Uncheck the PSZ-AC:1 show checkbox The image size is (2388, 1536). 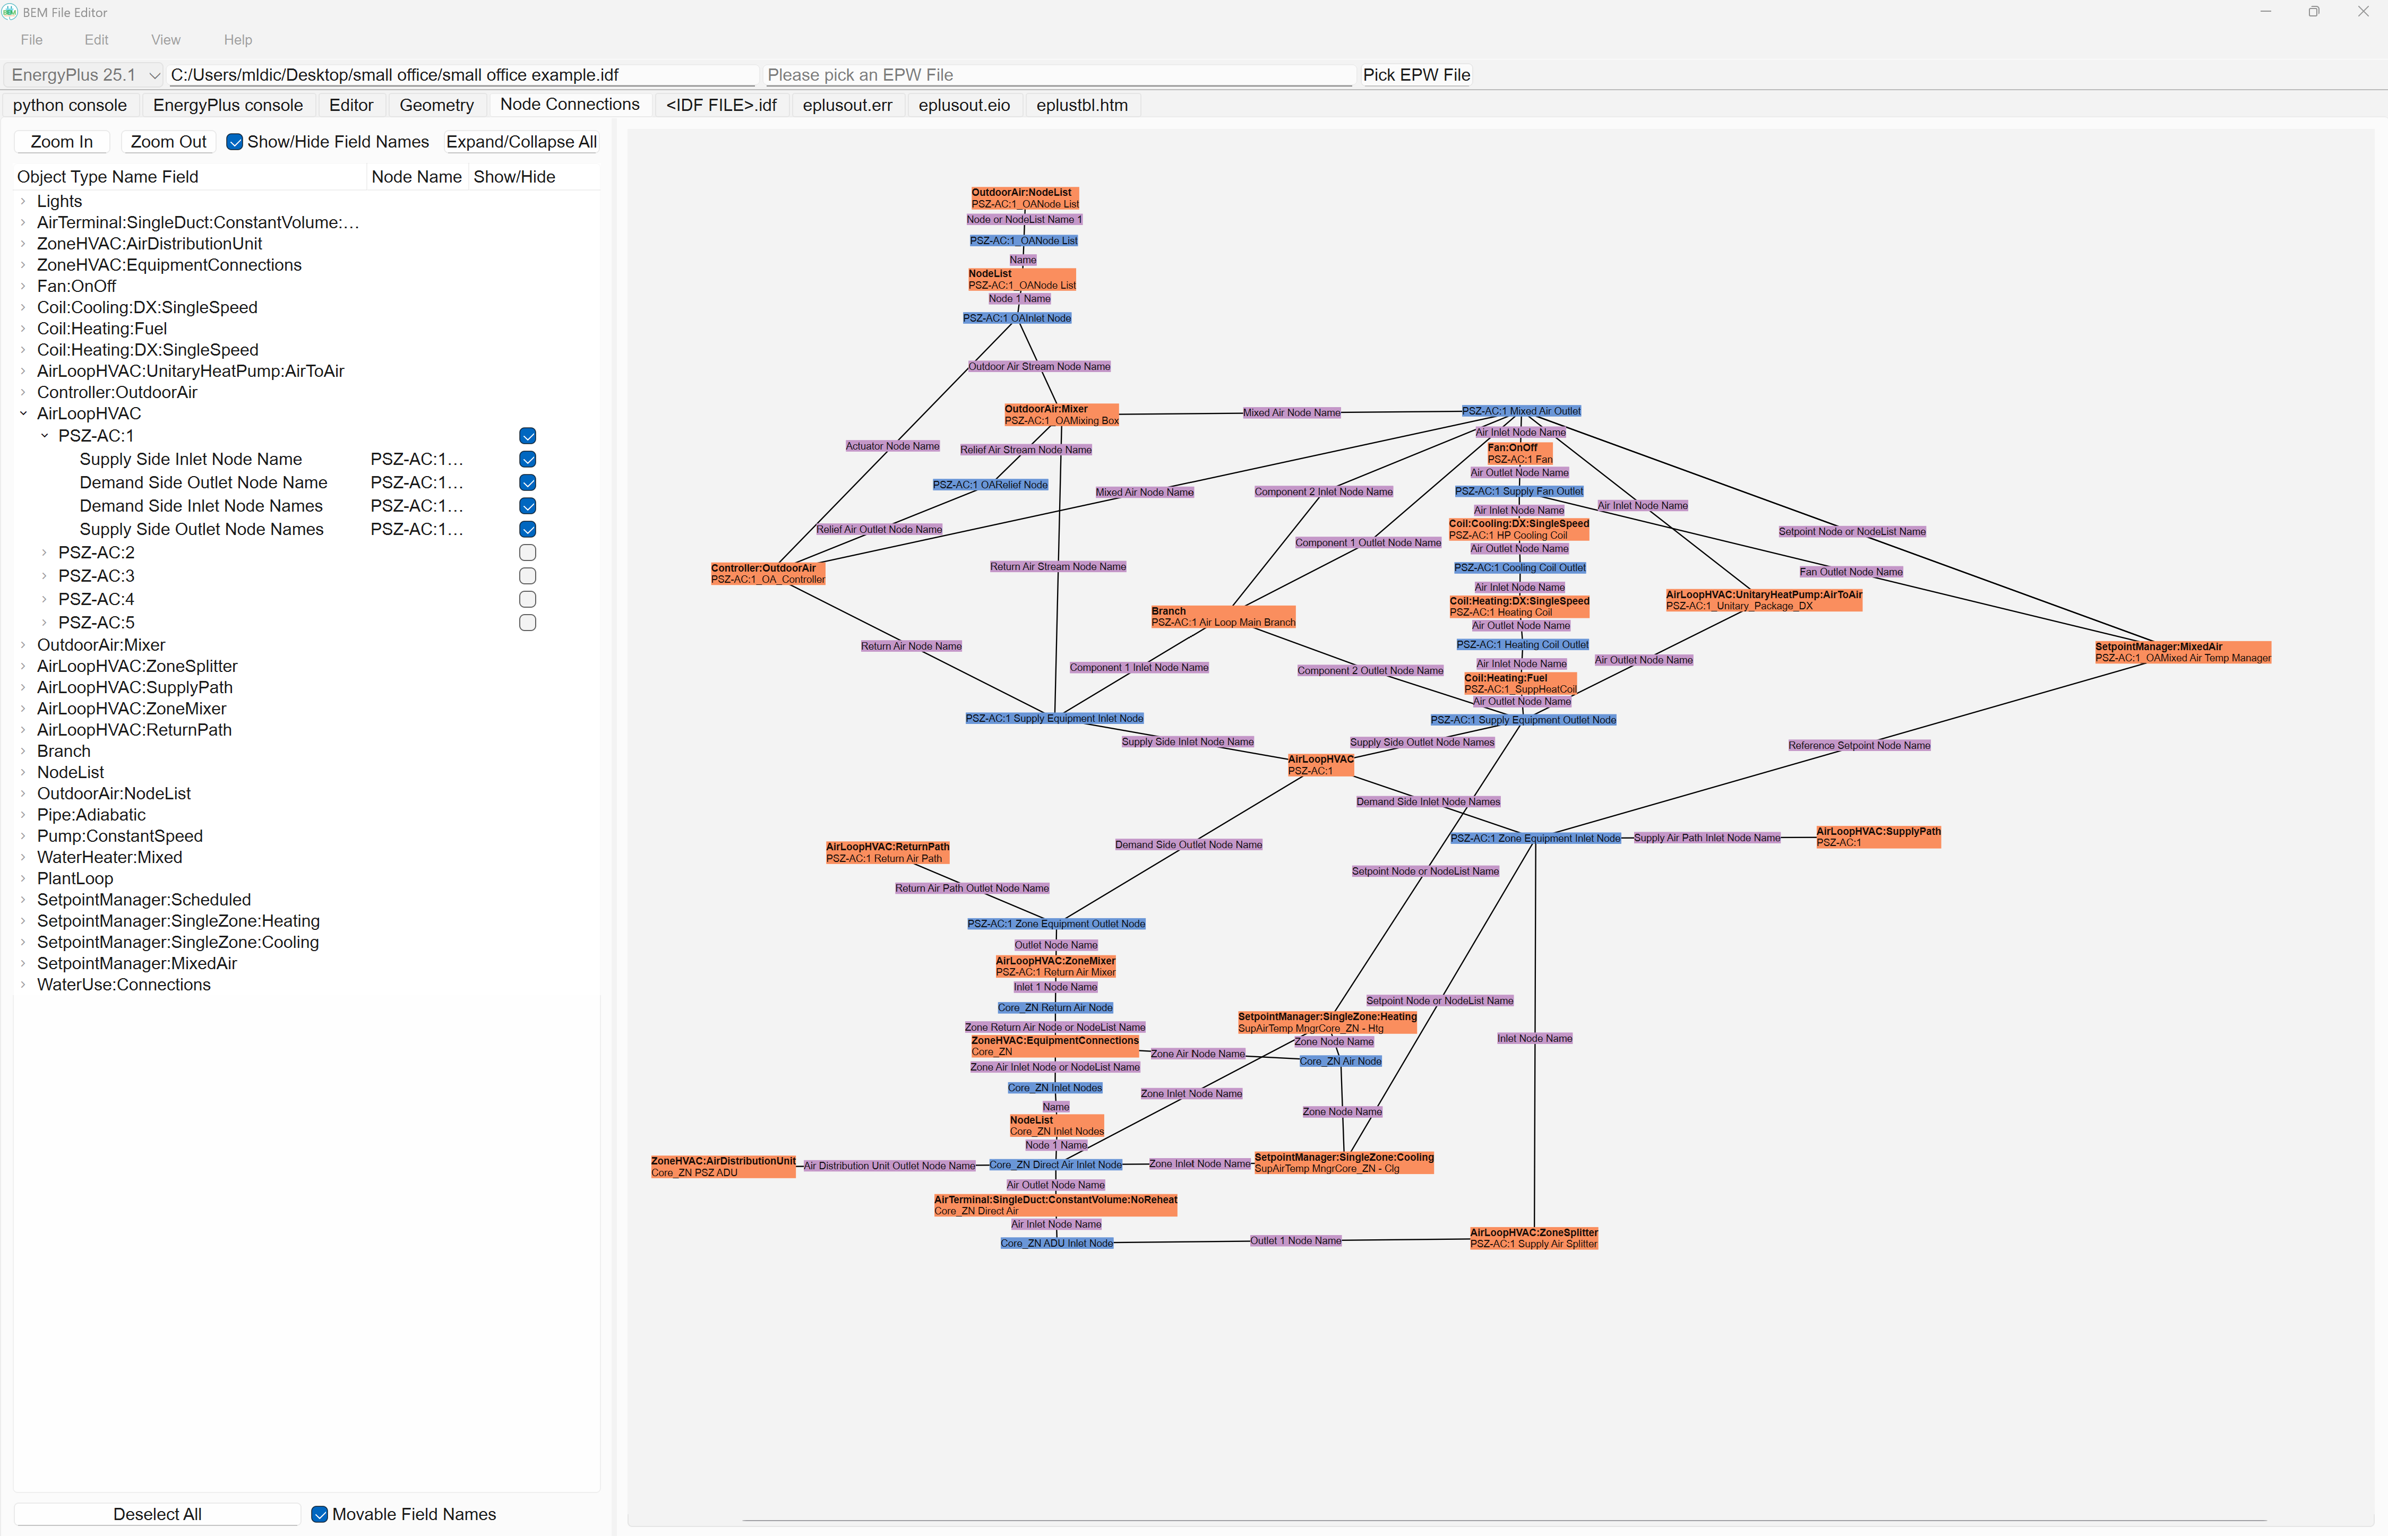[x=528, y=436]
